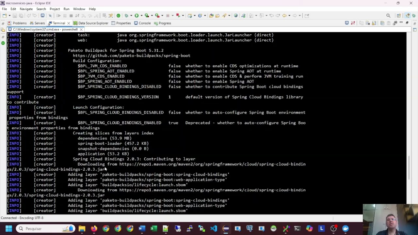Expand the Debug launch dropdown arrow
This screenshot has width=418, height=235.
[x=131, y=15]
